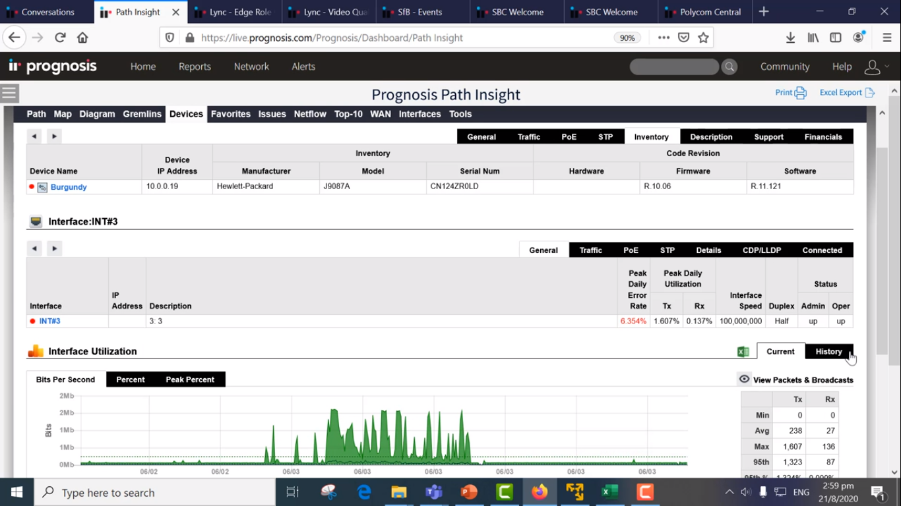Viewport: 901px width, 506px height.
Task: Open the Gremlins tab
Action: pos(142,114)
